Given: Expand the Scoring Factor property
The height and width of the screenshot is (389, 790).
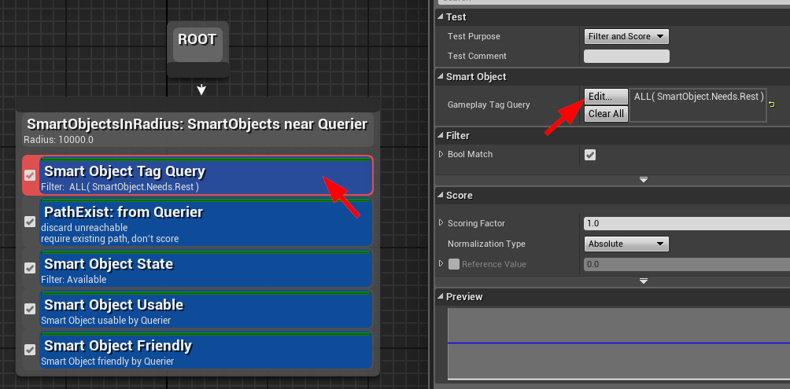Looking at the screenshot, I should [441, 223].
